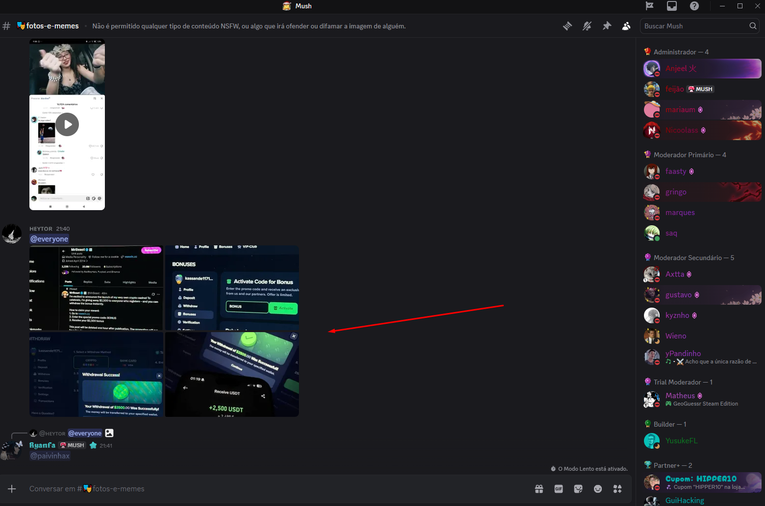Open the sticker picker icon
This screenshot has height=506, width=765.
click(578, 489)
